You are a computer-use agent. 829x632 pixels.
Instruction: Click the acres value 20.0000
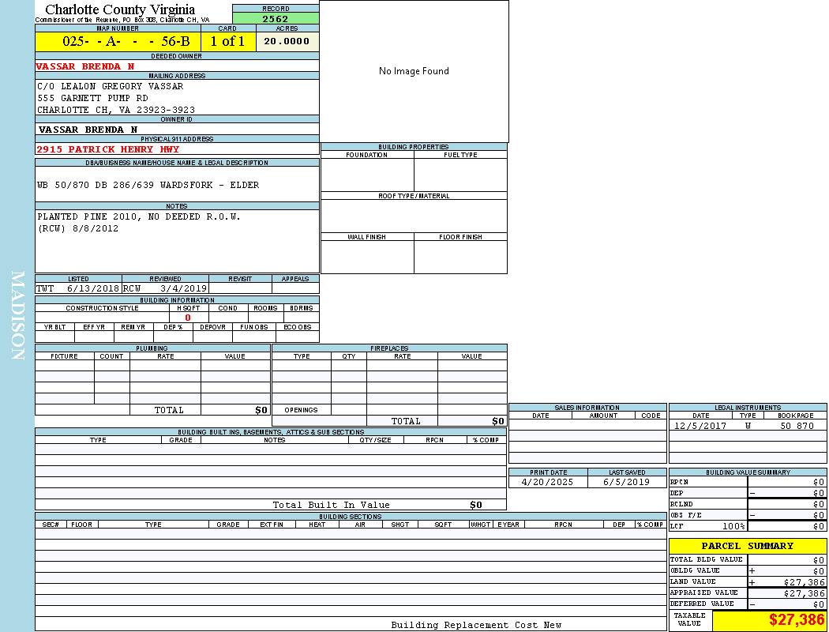point(287,41)
